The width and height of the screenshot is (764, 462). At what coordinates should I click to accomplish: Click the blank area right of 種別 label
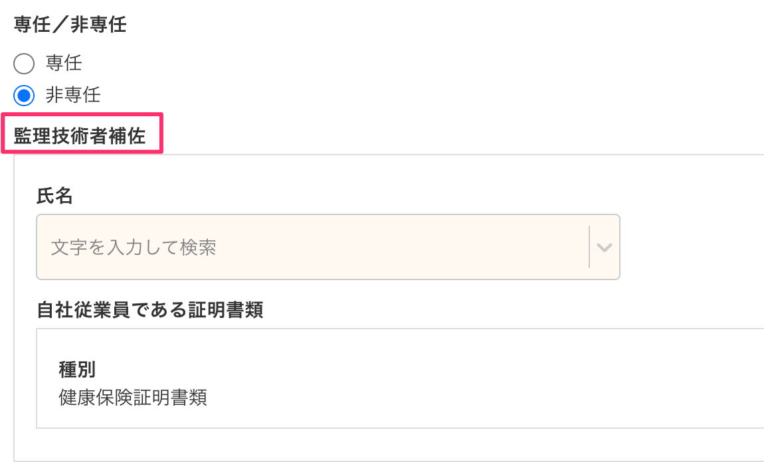pyautogui.click(x=399, y=370)
